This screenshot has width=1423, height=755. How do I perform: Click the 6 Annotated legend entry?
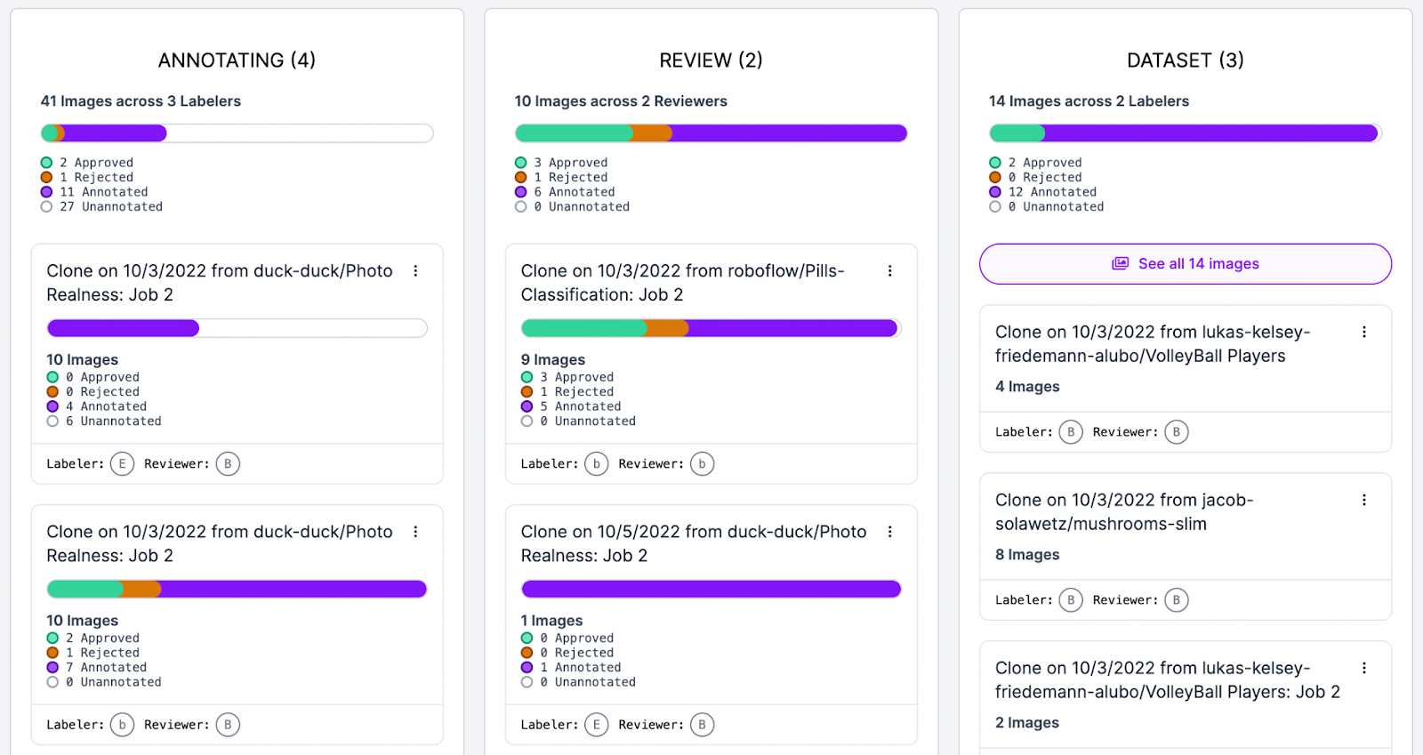(566, 192)
